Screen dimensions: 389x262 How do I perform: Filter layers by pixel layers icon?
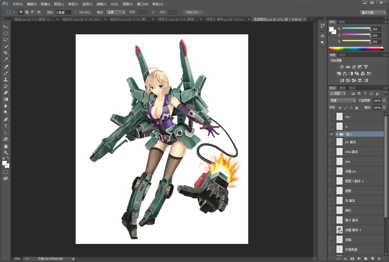coord(353,93)
